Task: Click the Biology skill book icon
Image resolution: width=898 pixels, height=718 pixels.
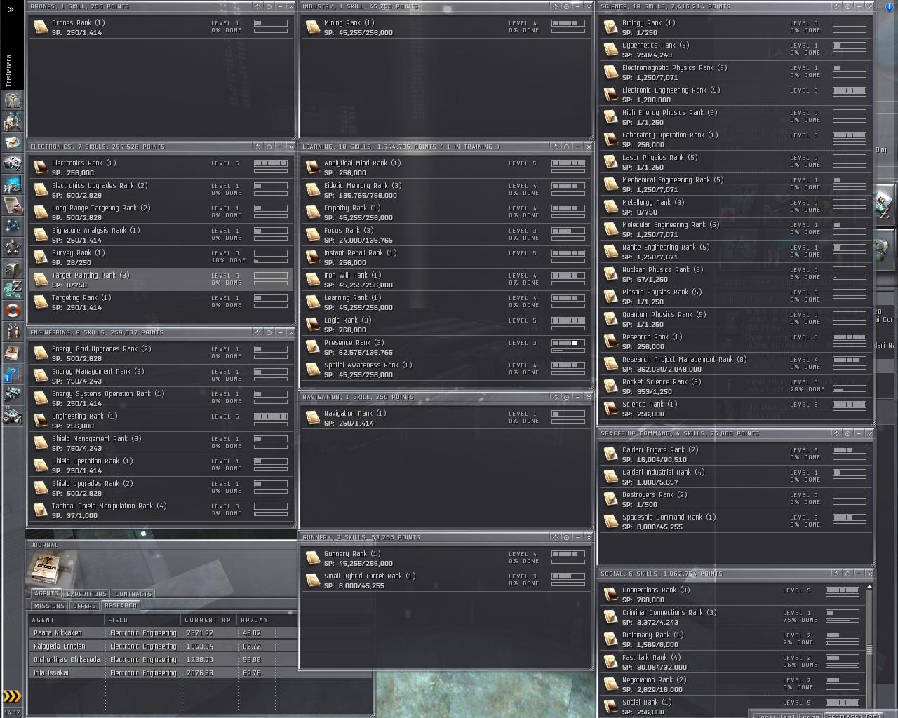Action: pyautogui.click(x=611, y=27)
